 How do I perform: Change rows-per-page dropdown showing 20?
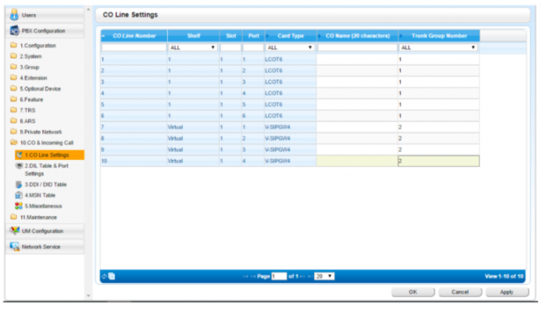tap(325, 276)
